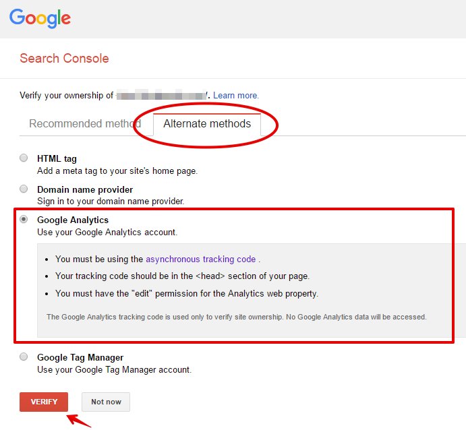Select the Google Analytics radio button
Viewport: 466px width, 430px height.
point(24,219)
